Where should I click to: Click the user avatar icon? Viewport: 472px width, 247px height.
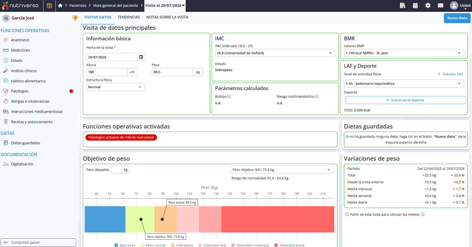(x=454, y=6)
